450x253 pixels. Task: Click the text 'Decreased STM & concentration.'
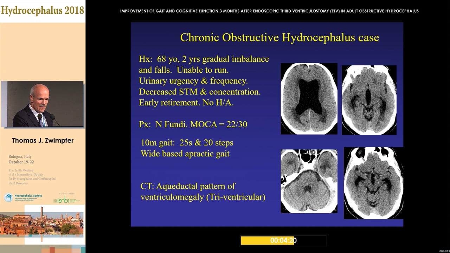point(200,92)
